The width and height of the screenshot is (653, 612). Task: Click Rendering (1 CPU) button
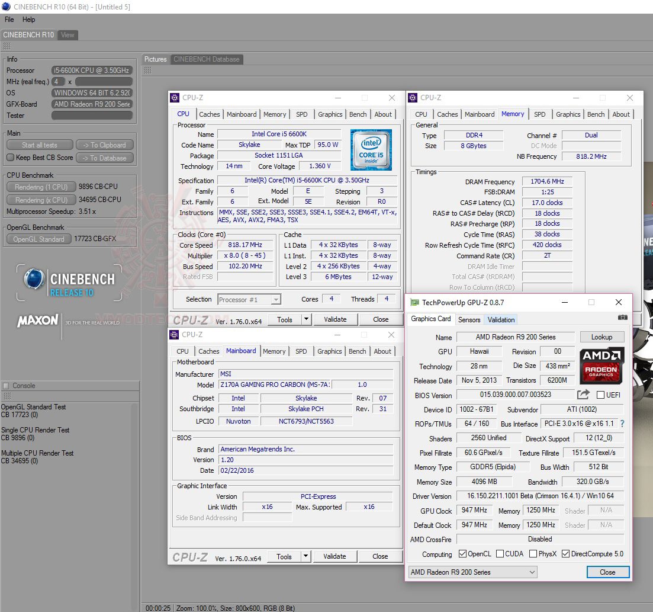(x=41, y=187)
